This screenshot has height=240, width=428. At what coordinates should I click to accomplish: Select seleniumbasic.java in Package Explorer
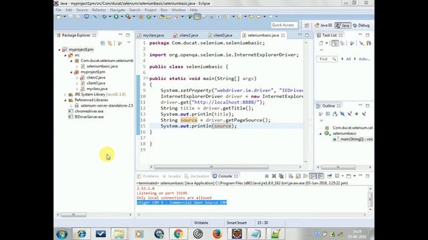point(102,67)
